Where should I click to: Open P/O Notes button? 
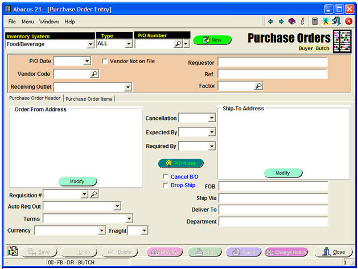tap(180, 163)
